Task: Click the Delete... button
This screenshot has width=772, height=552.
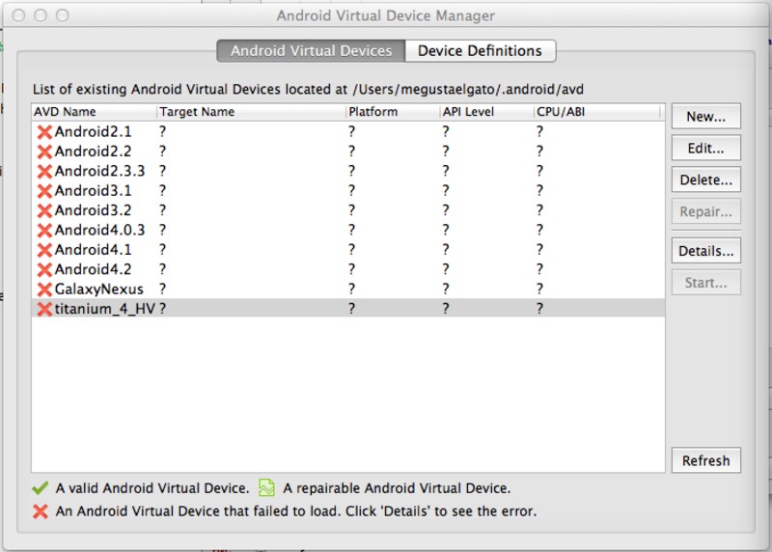Action: [705, 179]
